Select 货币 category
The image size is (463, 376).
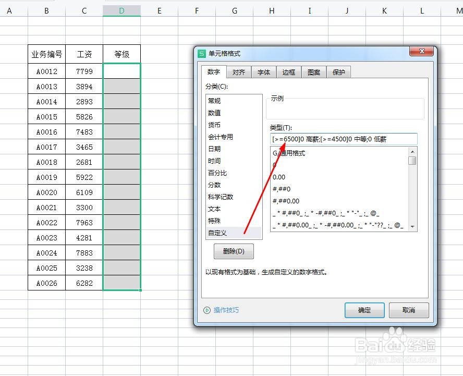point(234,125)
